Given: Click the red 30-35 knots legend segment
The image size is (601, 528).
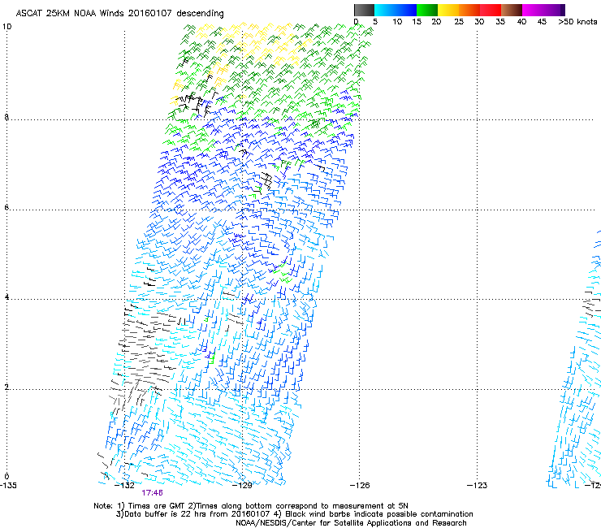Looking at the screenshot, I should 491,10.
